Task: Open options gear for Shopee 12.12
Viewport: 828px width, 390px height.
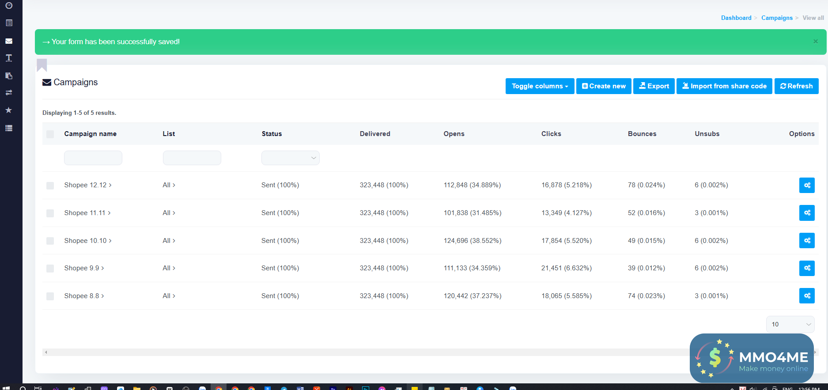Action: (806, 186)
